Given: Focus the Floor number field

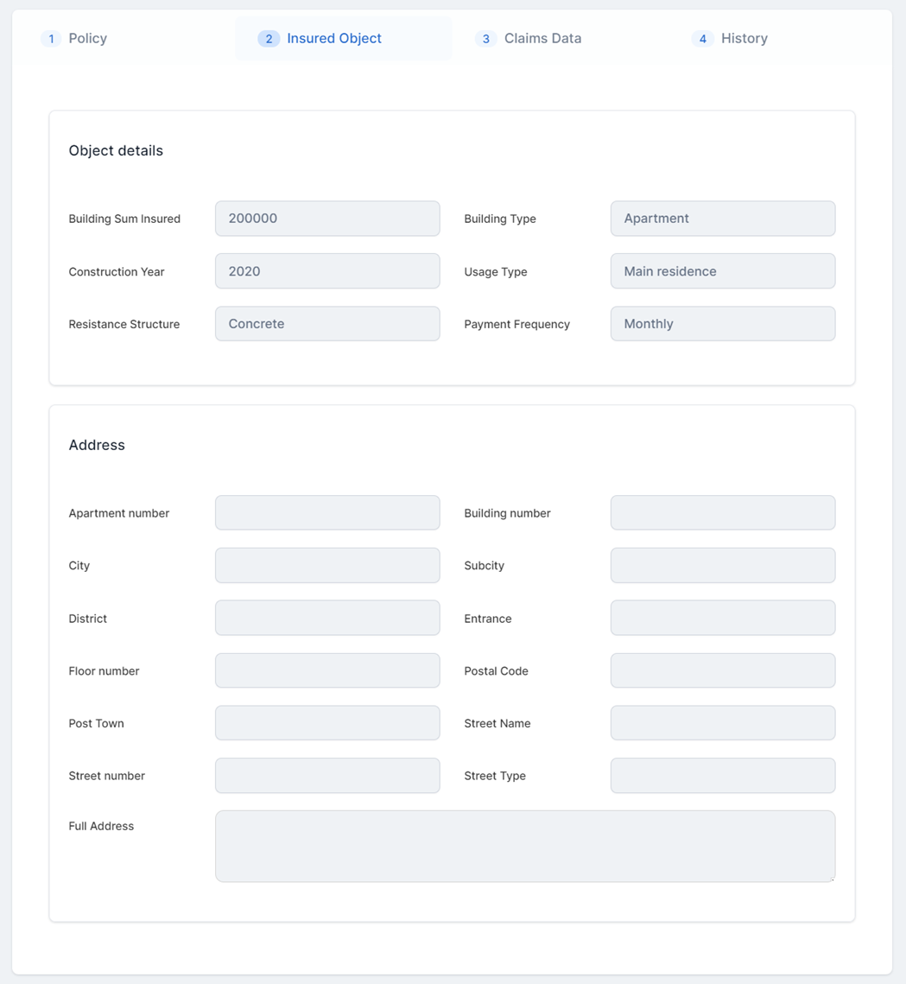Looking at the screenshot, I should (x=327, y=671).
